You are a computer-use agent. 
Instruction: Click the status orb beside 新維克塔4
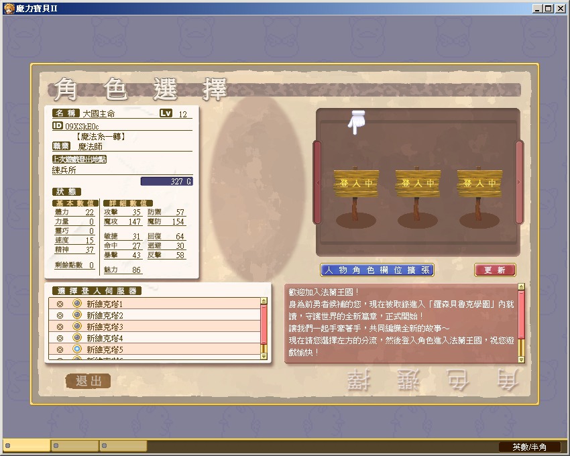[x=76, y=338]
